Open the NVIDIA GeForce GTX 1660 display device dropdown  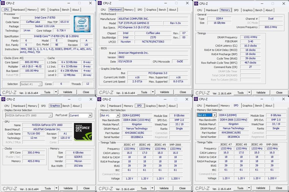point(50,115)
